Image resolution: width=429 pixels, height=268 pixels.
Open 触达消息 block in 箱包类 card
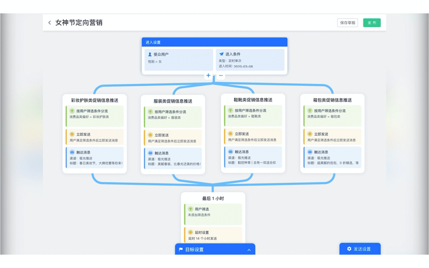click(x=332, y=157)
